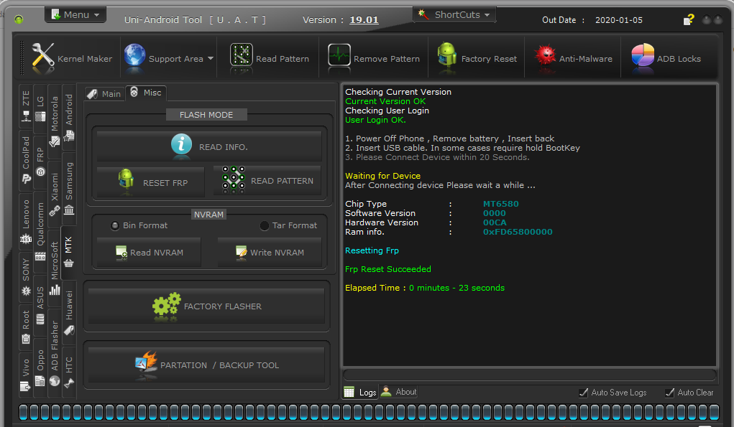Click the segmented progress bar at bottom

tap(369, 412)
